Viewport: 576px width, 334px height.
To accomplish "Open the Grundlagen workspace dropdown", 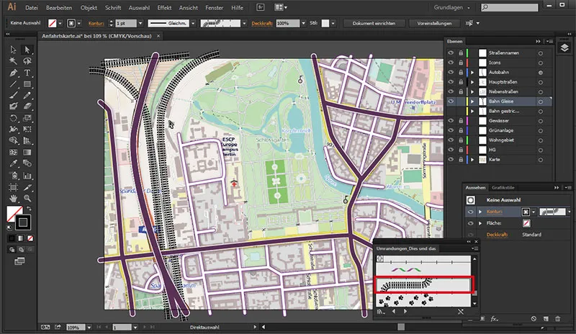I will pos(452,7).
